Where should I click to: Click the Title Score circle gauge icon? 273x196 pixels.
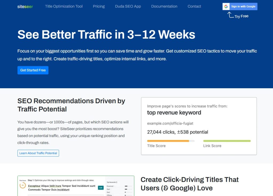point(23,185)
